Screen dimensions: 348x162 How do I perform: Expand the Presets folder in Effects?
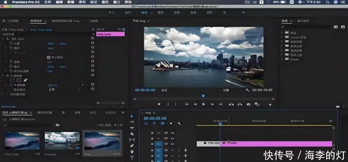[x=282, y=59]
